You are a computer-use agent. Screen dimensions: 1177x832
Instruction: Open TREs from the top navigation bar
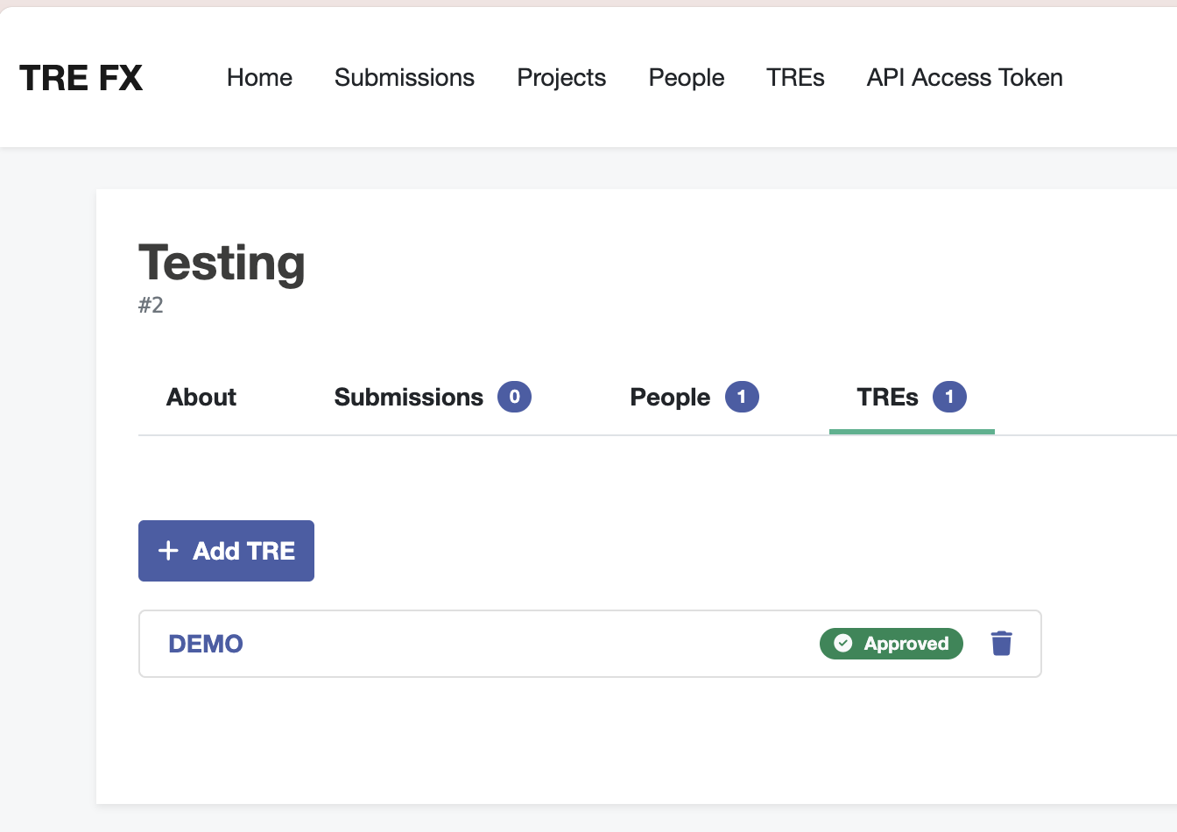tap(795, 78)
